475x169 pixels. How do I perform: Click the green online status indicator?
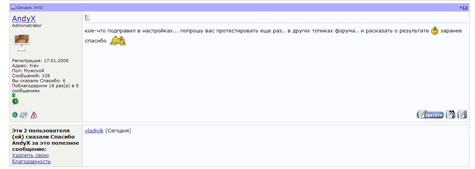15,115
